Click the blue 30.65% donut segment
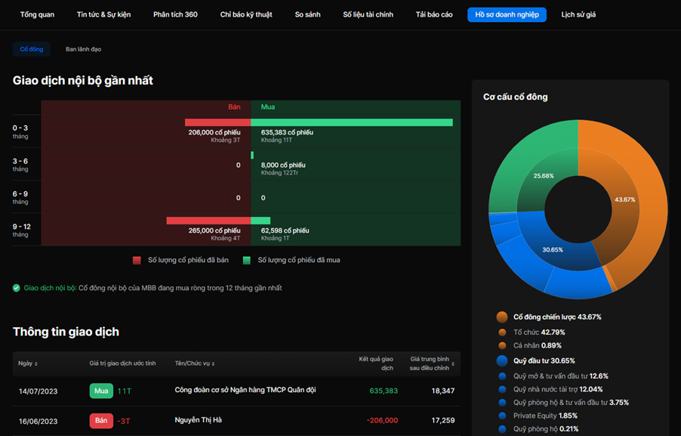The height and width of the screenshot is (436, 681). click(x=553, y=249)
